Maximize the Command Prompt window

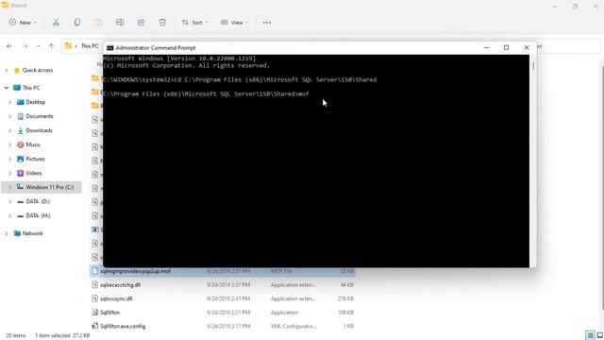506,48
